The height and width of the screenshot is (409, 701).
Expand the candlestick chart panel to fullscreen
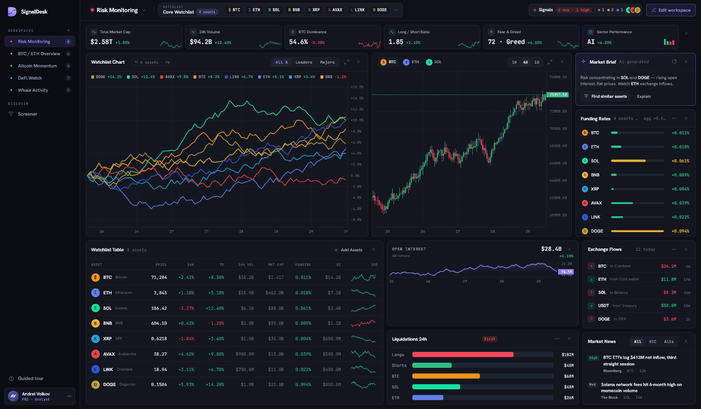click(x=550, y=62)
